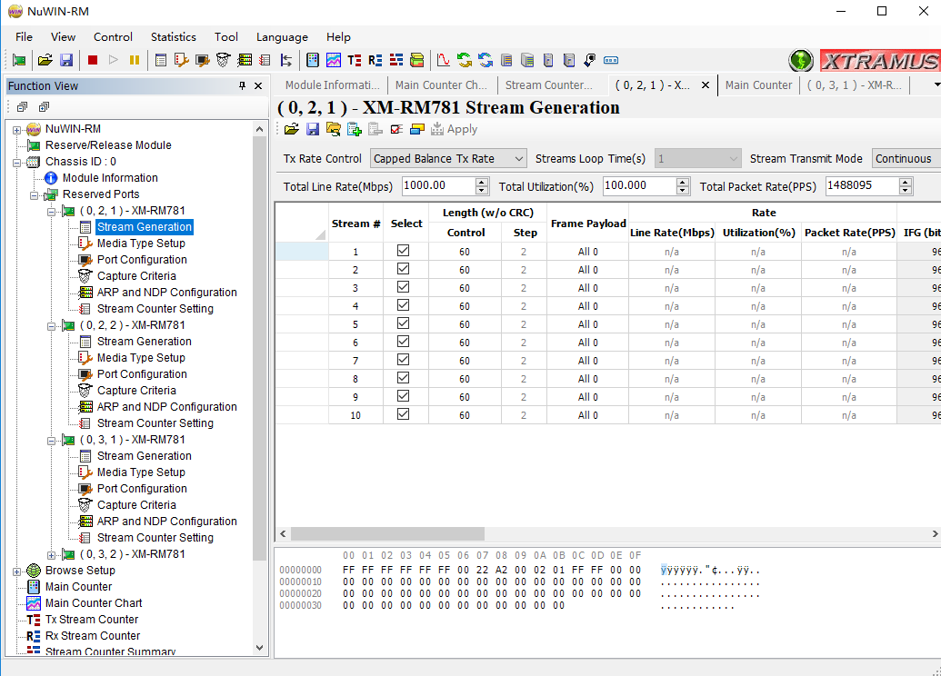Open Media Type Setup toolbar icon
This screenshot has width=941, height=676.
tap(181, 60)
